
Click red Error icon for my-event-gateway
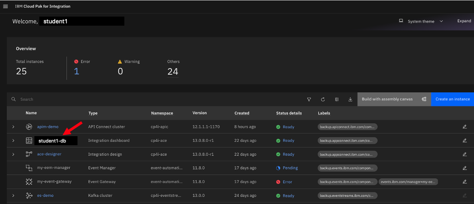[278, 182]
